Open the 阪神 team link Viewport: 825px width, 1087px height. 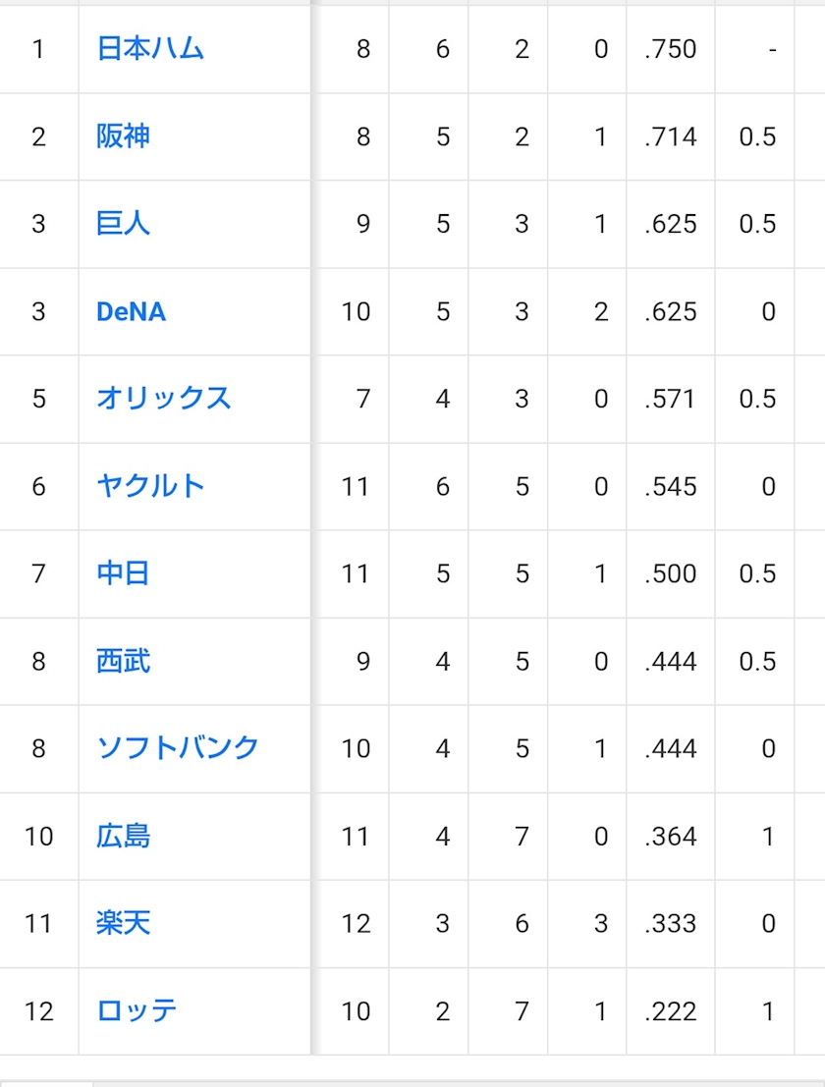123,136
